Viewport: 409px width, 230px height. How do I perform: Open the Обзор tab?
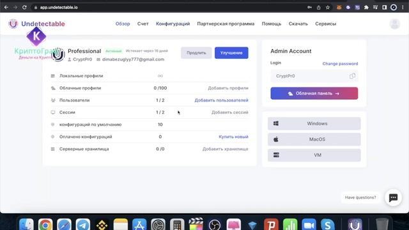[123, 24]
